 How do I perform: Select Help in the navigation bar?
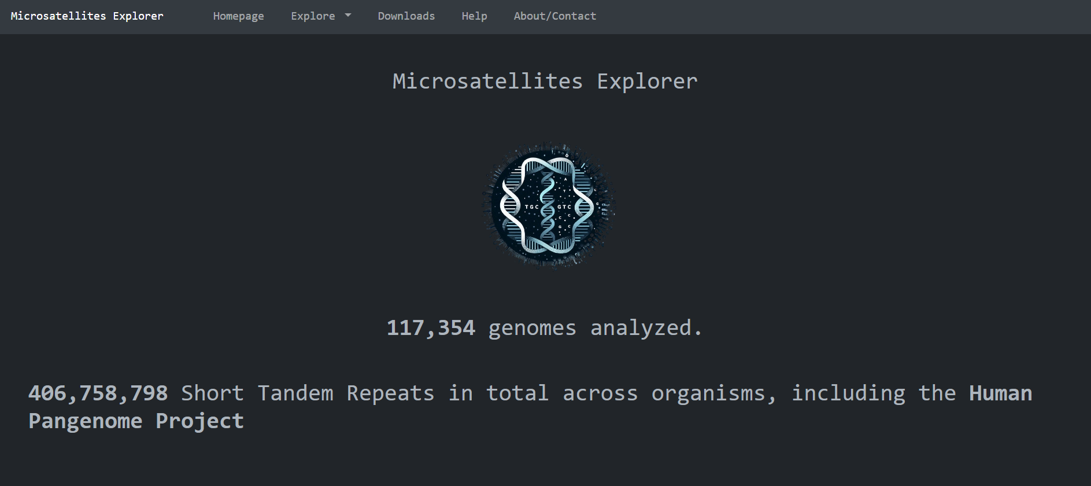(x=474, y=16)
